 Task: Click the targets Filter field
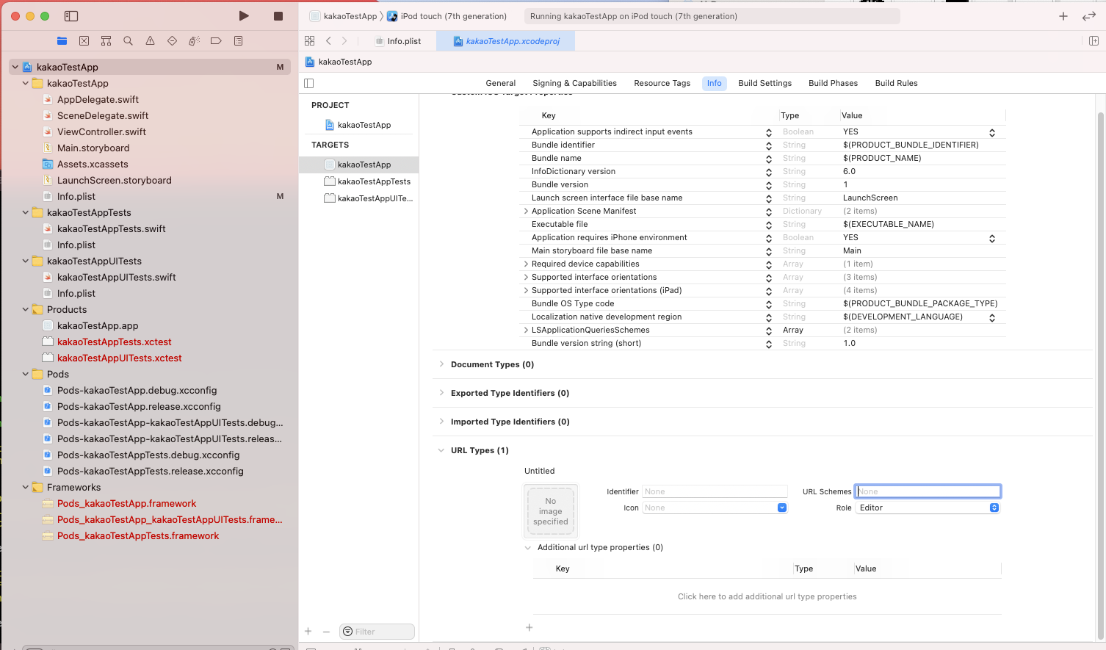click(x=377, y=632)
